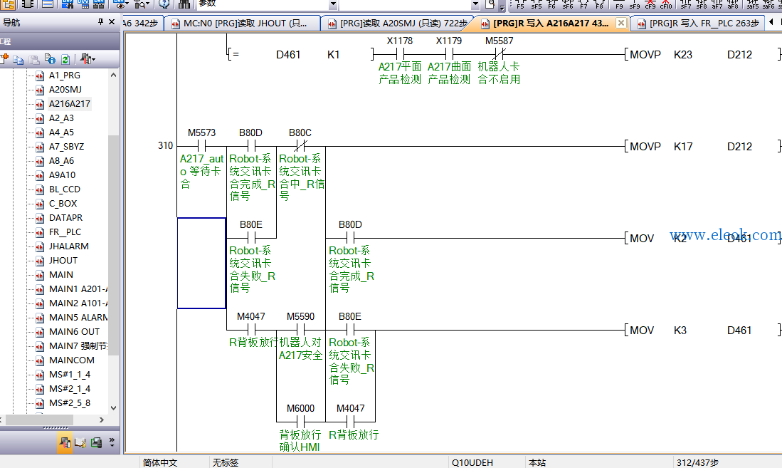The image size is (782, 468).
Task: Switch to the project view at the navigation bottom
Action: point(65,442)
